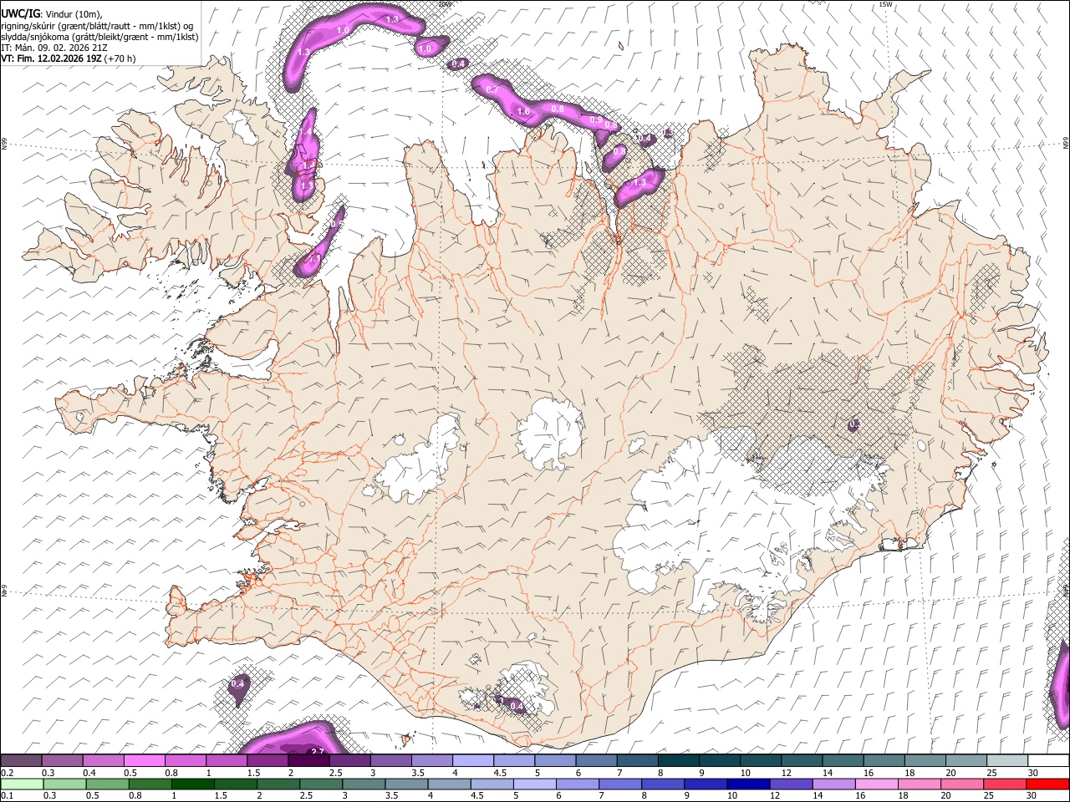Click the rain scale label '0.1'
This screenshot has height=802, width=1070.
[x=8, y=795]
